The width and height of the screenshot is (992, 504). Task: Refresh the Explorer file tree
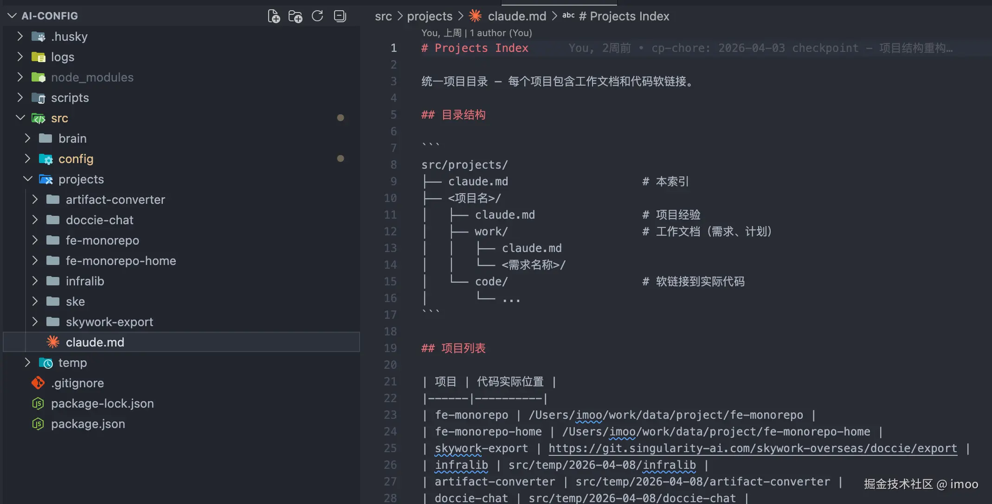(317, 16)
